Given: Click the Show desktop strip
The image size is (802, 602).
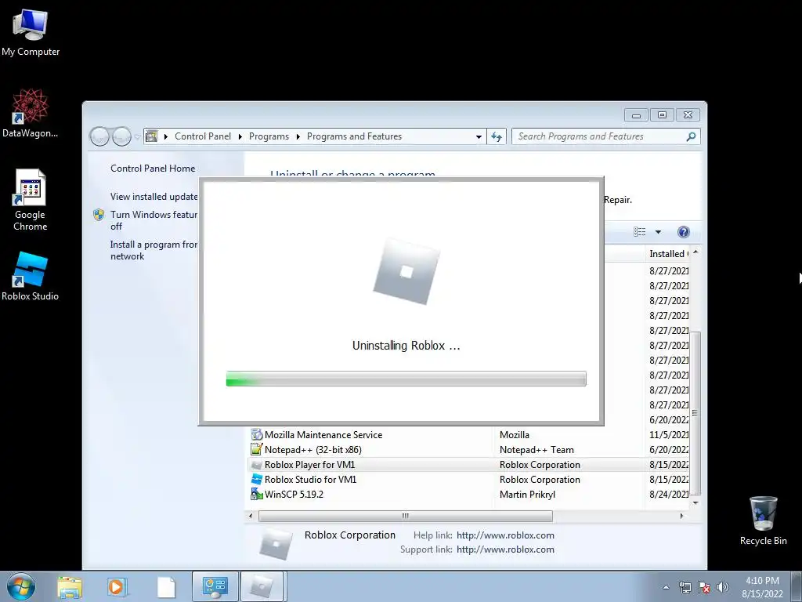Looking at the screenshot, I should tap(797, 586).
